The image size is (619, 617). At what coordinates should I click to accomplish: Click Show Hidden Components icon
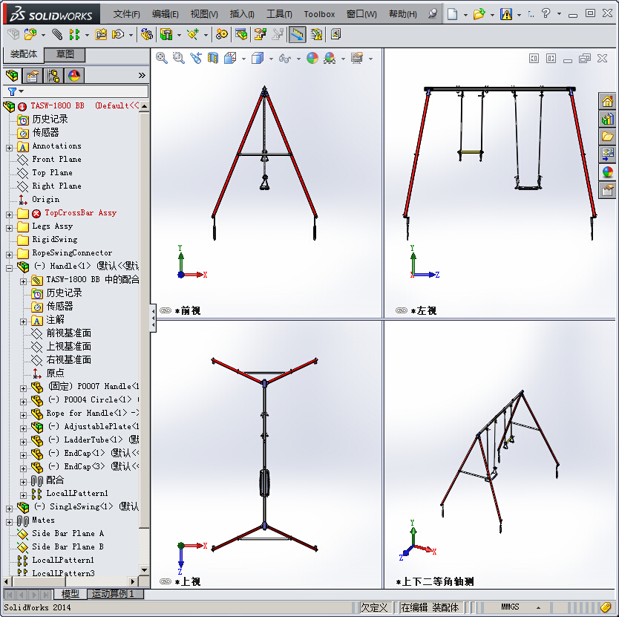146,34
